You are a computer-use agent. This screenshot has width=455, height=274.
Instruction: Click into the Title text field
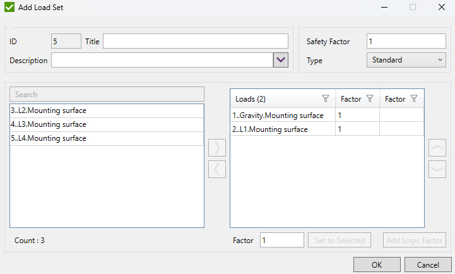pyautogui.click(x=195, y=41)
